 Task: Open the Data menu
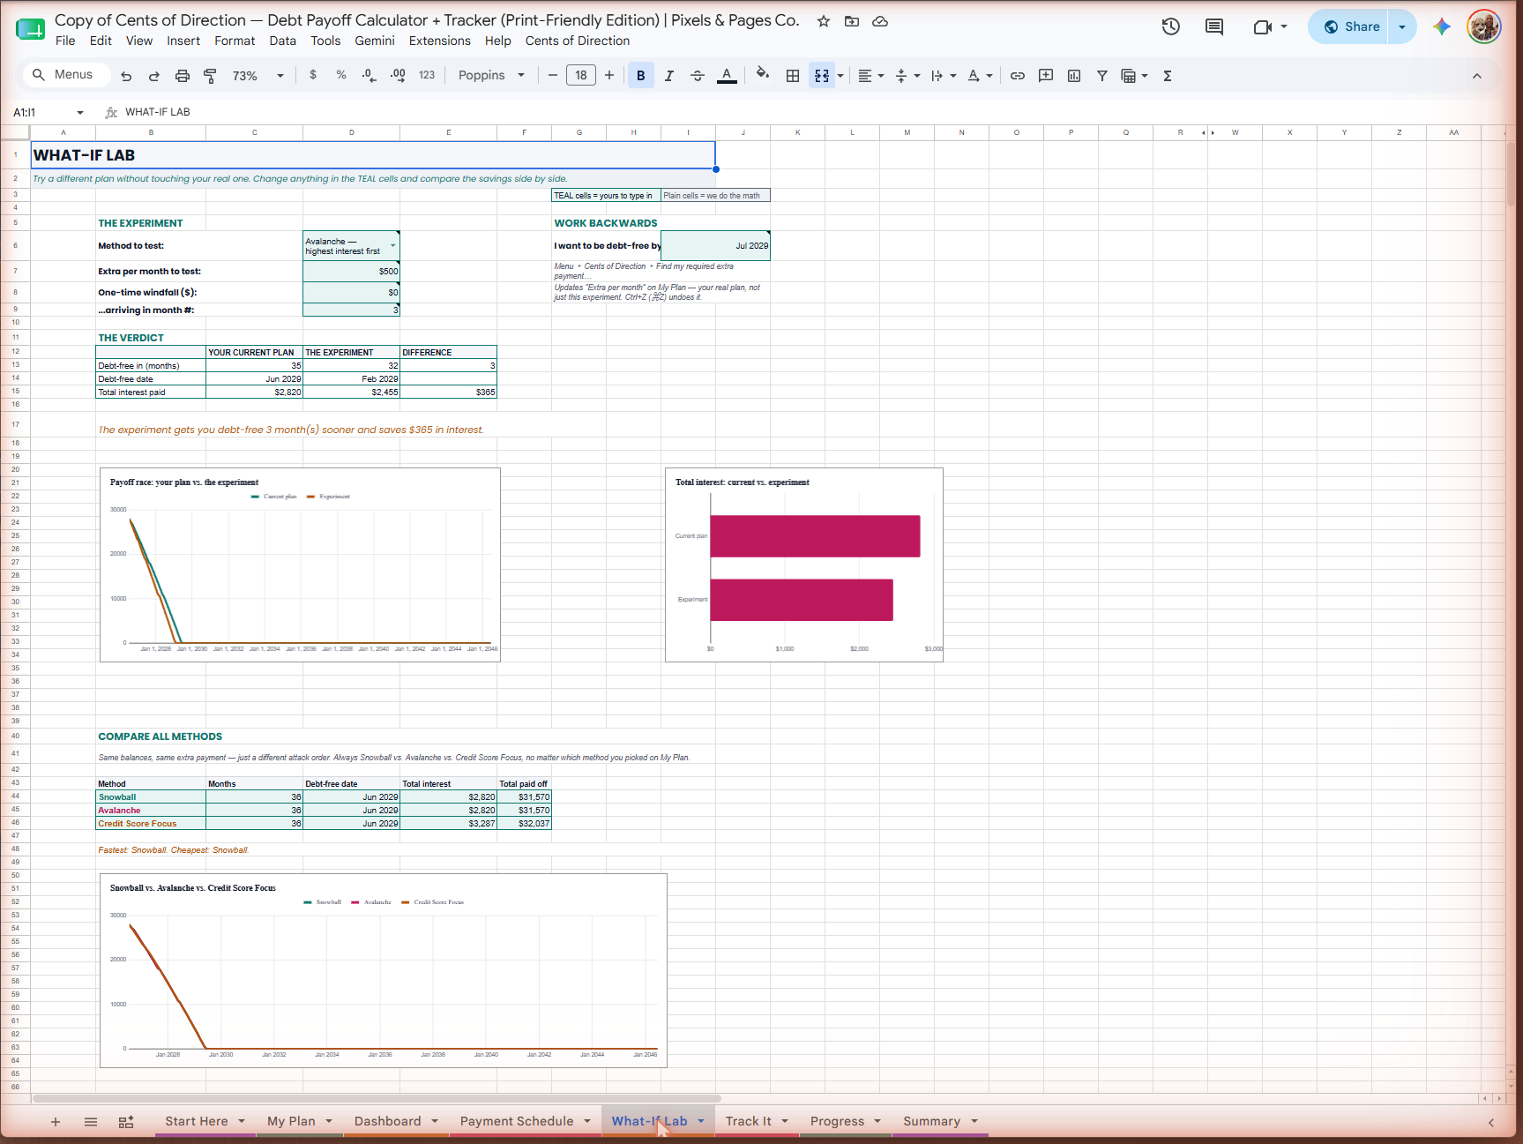[283, 41]
